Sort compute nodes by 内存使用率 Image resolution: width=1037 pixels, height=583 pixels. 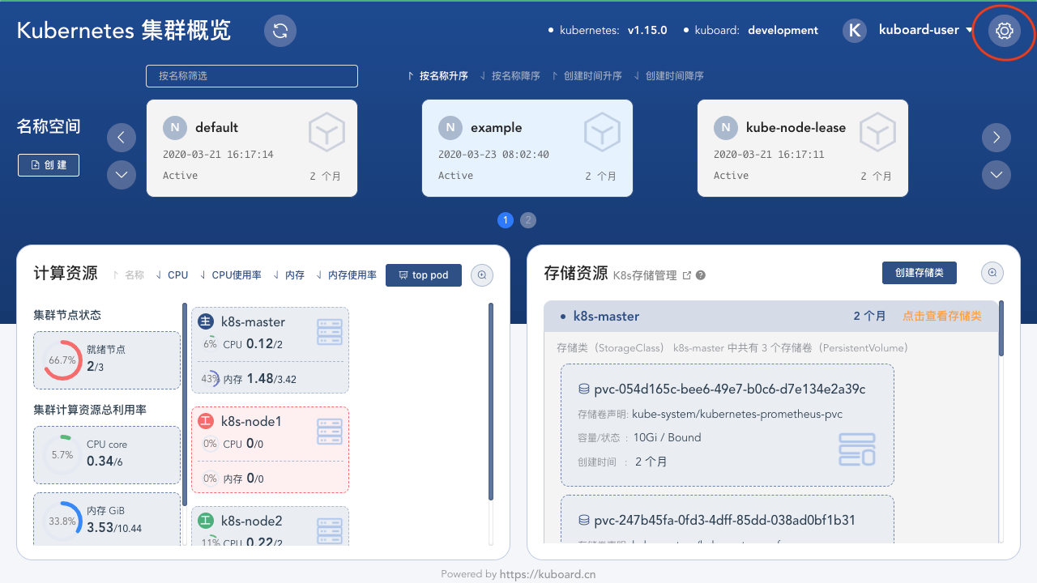pyautogui.click(x=347, y=275)
